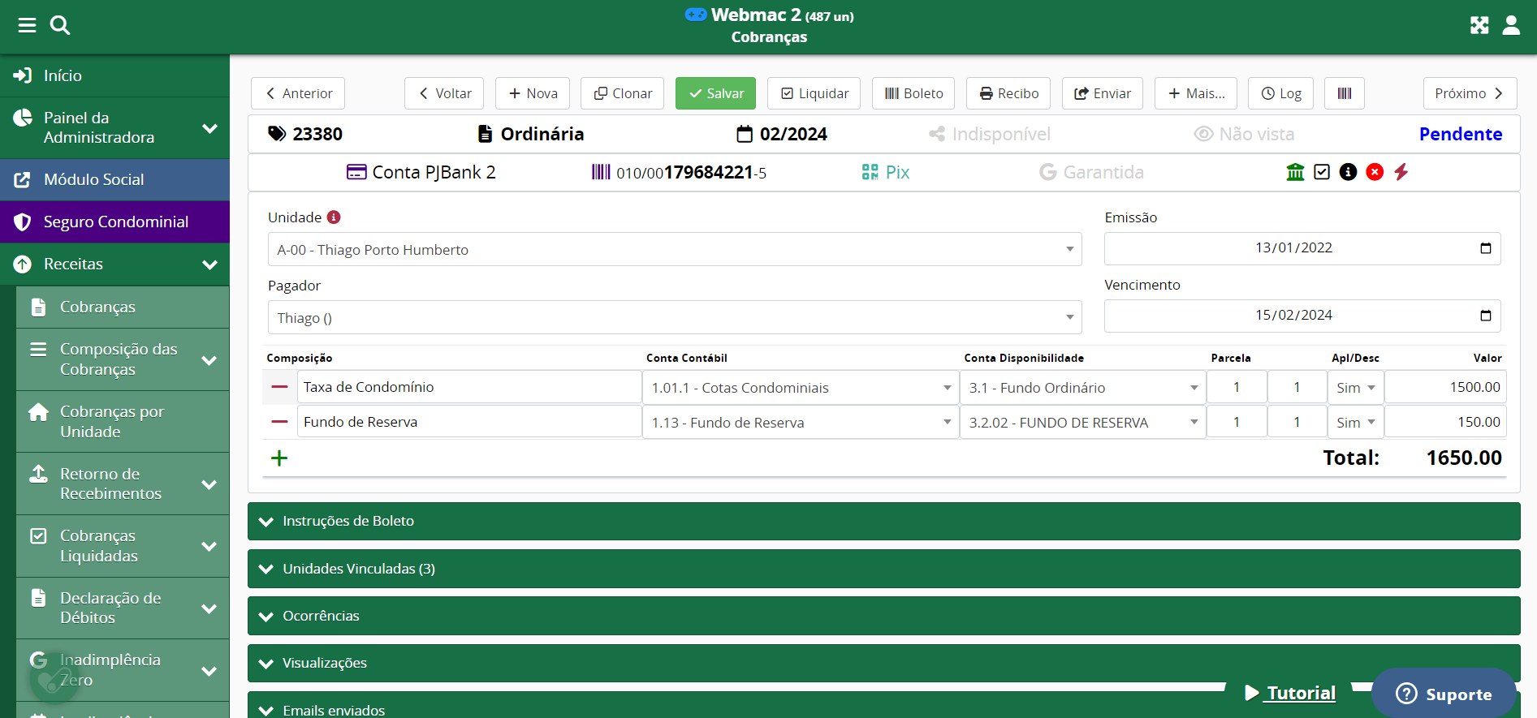Remove the Taxa de Condomínio row

click(x=279, y=387)
